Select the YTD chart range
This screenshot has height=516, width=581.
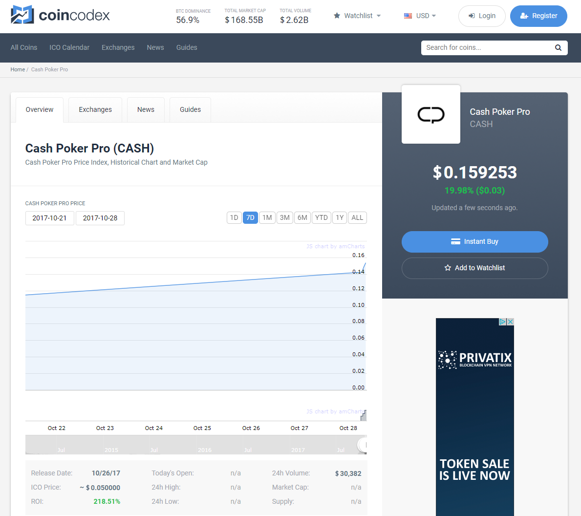click(321, 217)
